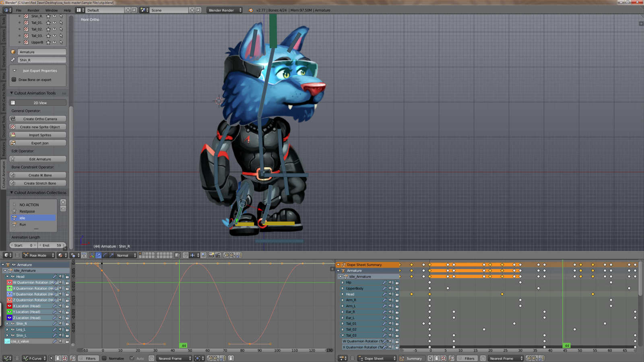Open the Window menu
Image resolution: width=644 pixels, height=362 pixels.
coord(52,10)
